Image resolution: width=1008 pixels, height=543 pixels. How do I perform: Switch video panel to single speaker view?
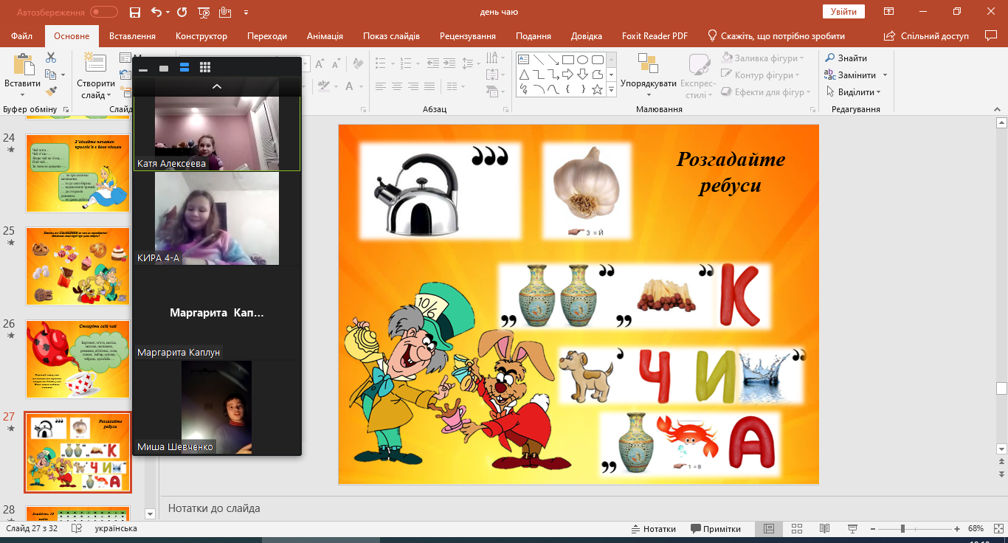point(164,68)
